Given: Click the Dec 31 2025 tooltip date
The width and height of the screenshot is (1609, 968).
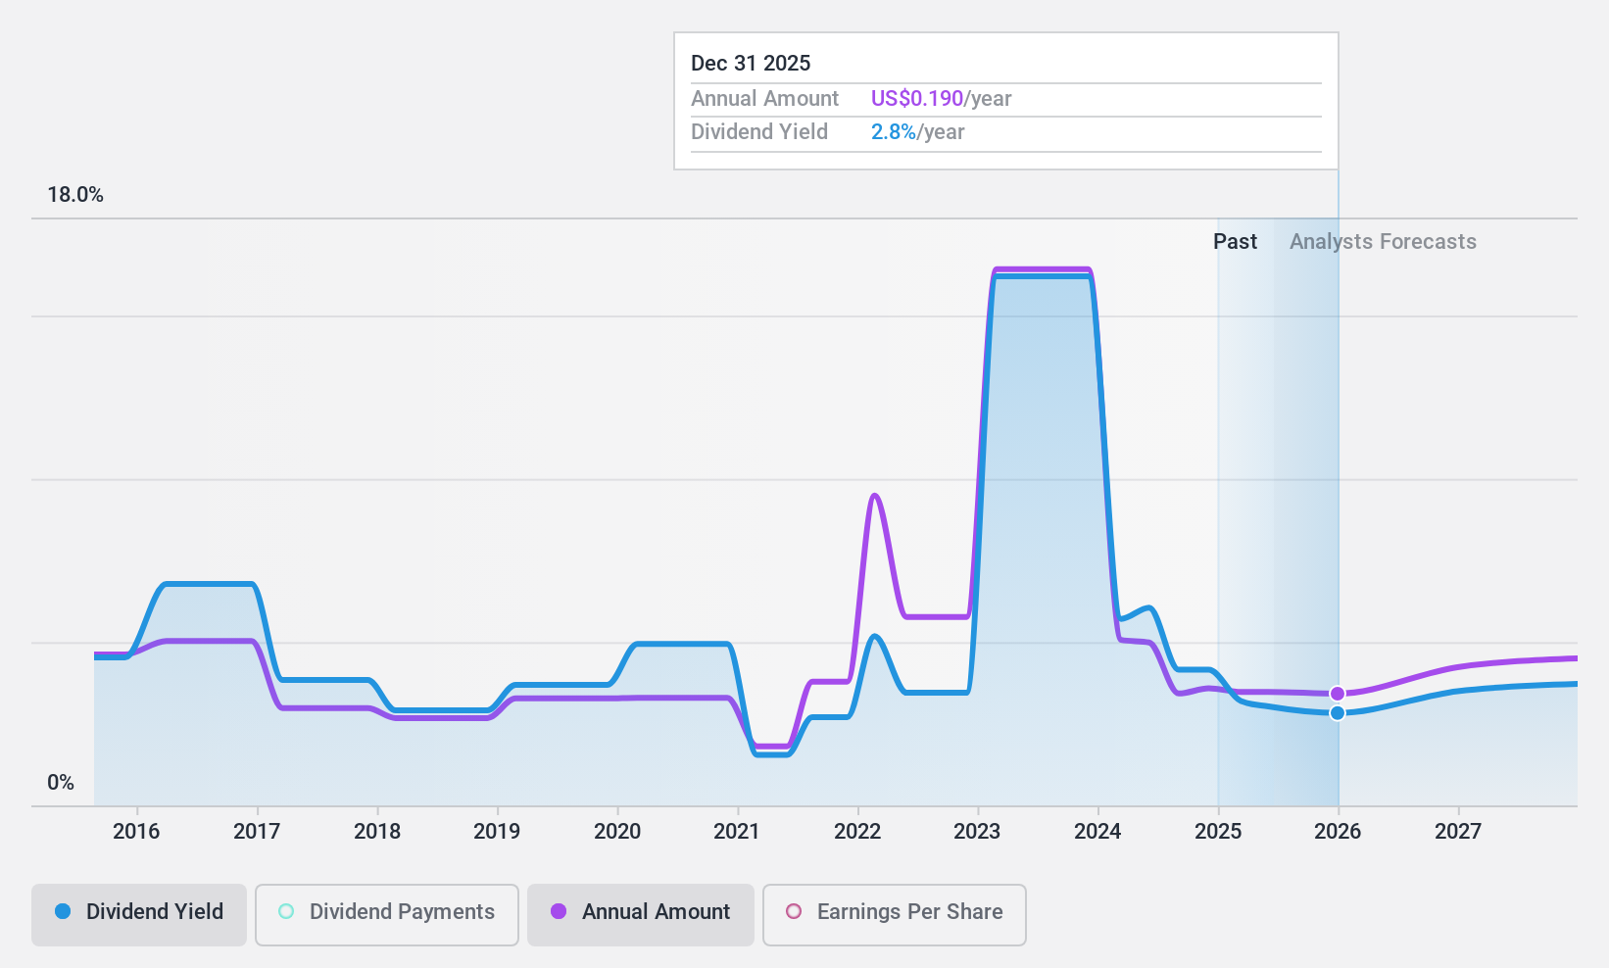Looking at the screenshot, I should pos(751,64).
